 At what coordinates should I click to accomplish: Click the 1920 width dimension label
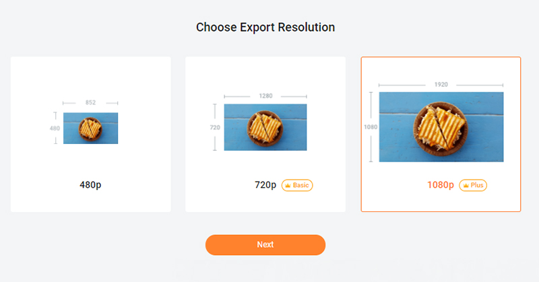pyautogui.click(x=441, y=85)
